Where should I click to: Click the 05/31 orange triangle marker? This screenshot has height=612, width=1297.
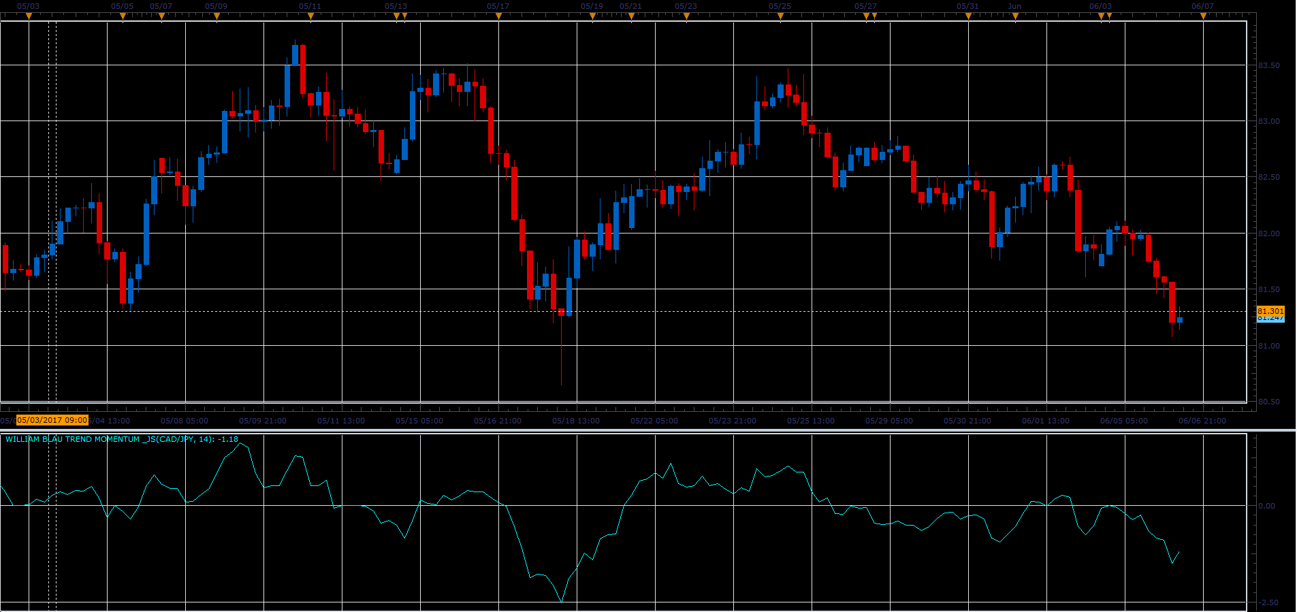tap(968, 16)
